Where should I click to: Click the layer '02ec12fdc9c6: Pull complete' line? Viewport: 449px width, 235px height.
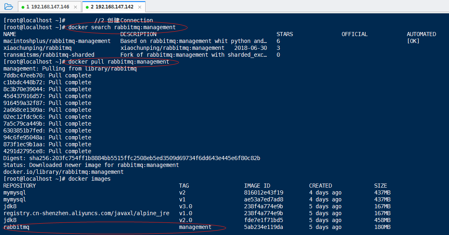[47, 117]
